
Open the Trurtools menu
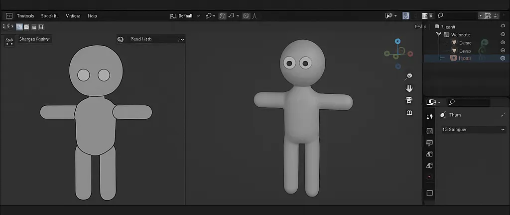pos(25,16)
